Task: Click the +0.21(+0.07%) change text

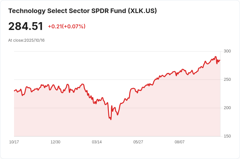Action: point(67,26)
